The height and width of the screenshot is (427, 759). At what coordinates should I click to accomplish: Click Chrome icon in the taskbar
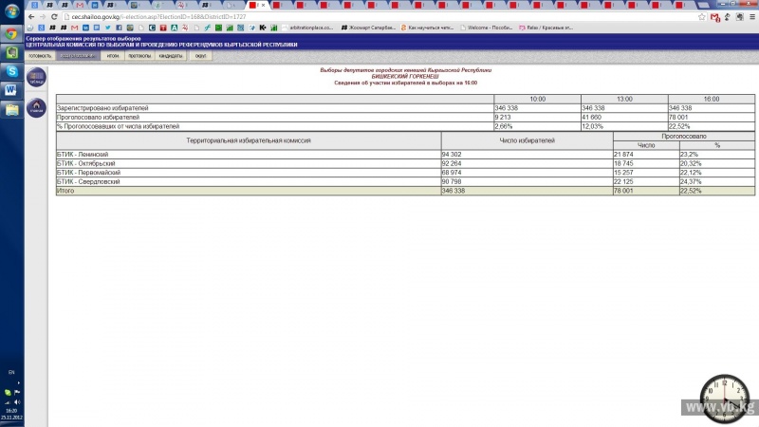tap(11, 34)
